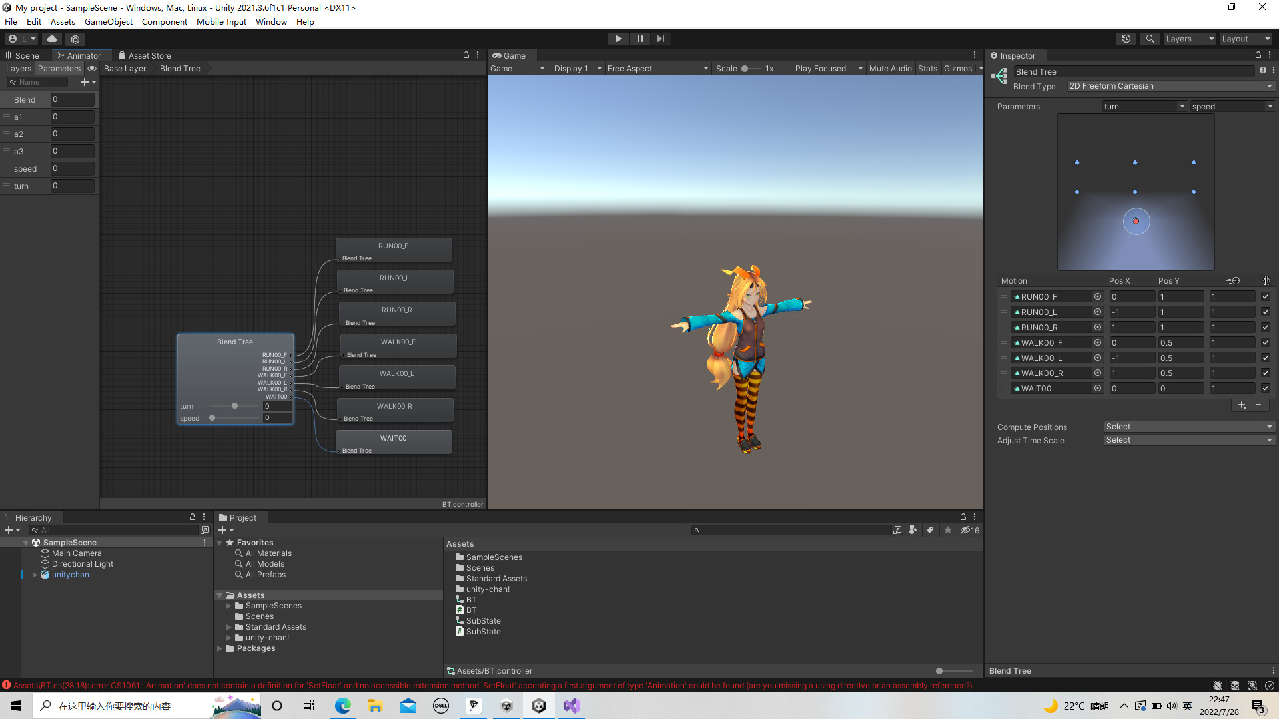Open Layers dropdown in top toolbar
1279x719 pixels.
tap(1190, 39)
